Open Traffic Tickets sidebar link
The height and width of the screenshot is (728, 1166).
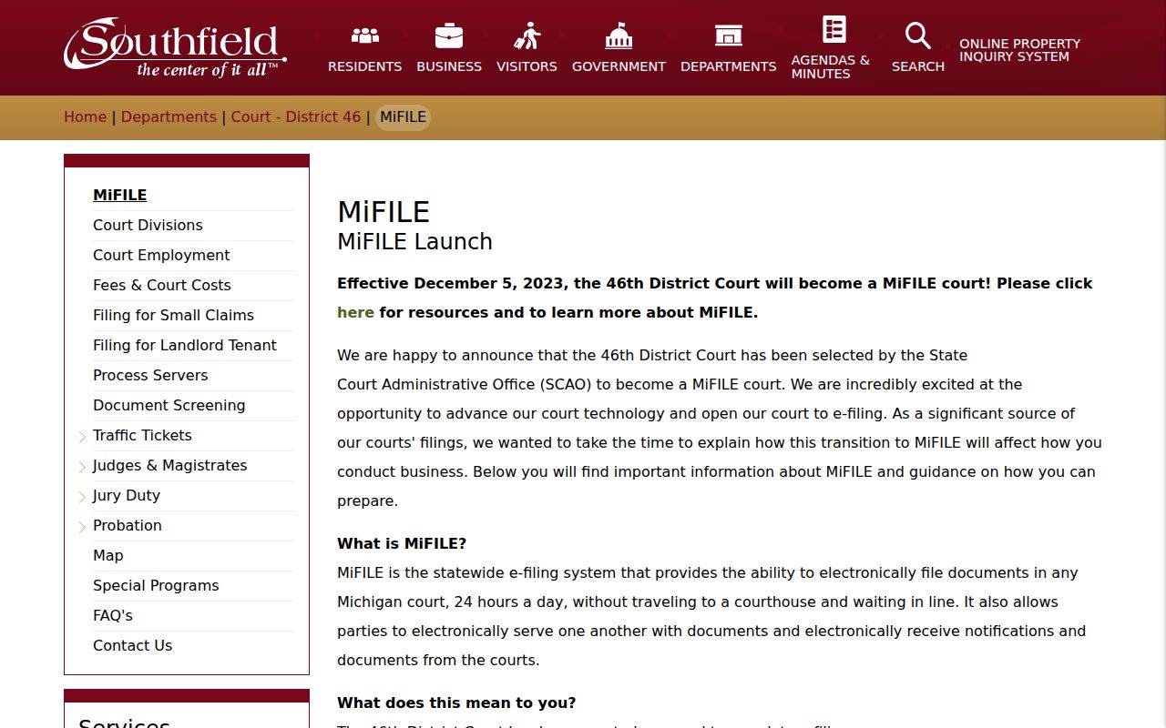point(142,435)
